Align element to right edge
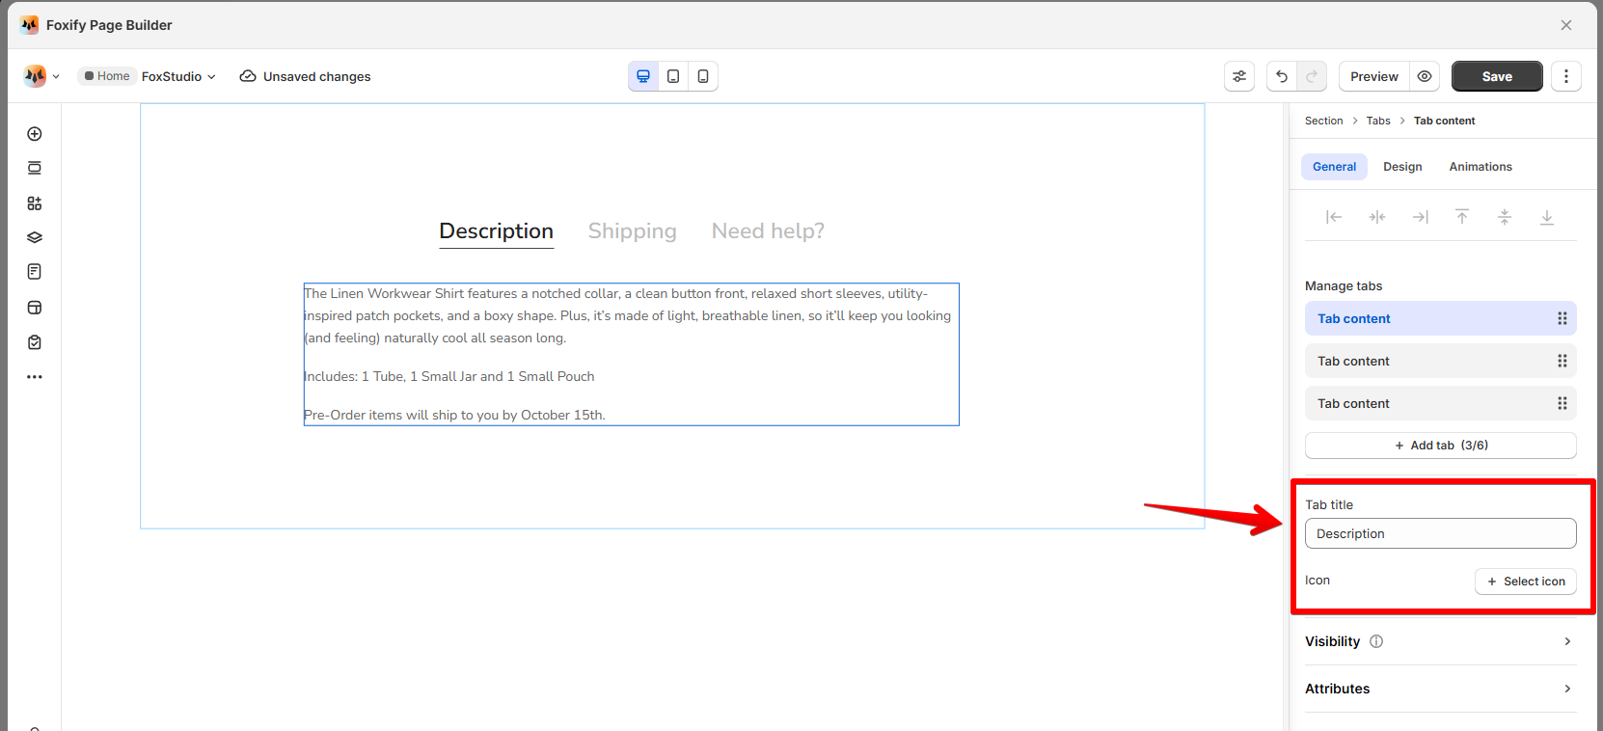The image size is (1603, 731). pos(1421,217)
